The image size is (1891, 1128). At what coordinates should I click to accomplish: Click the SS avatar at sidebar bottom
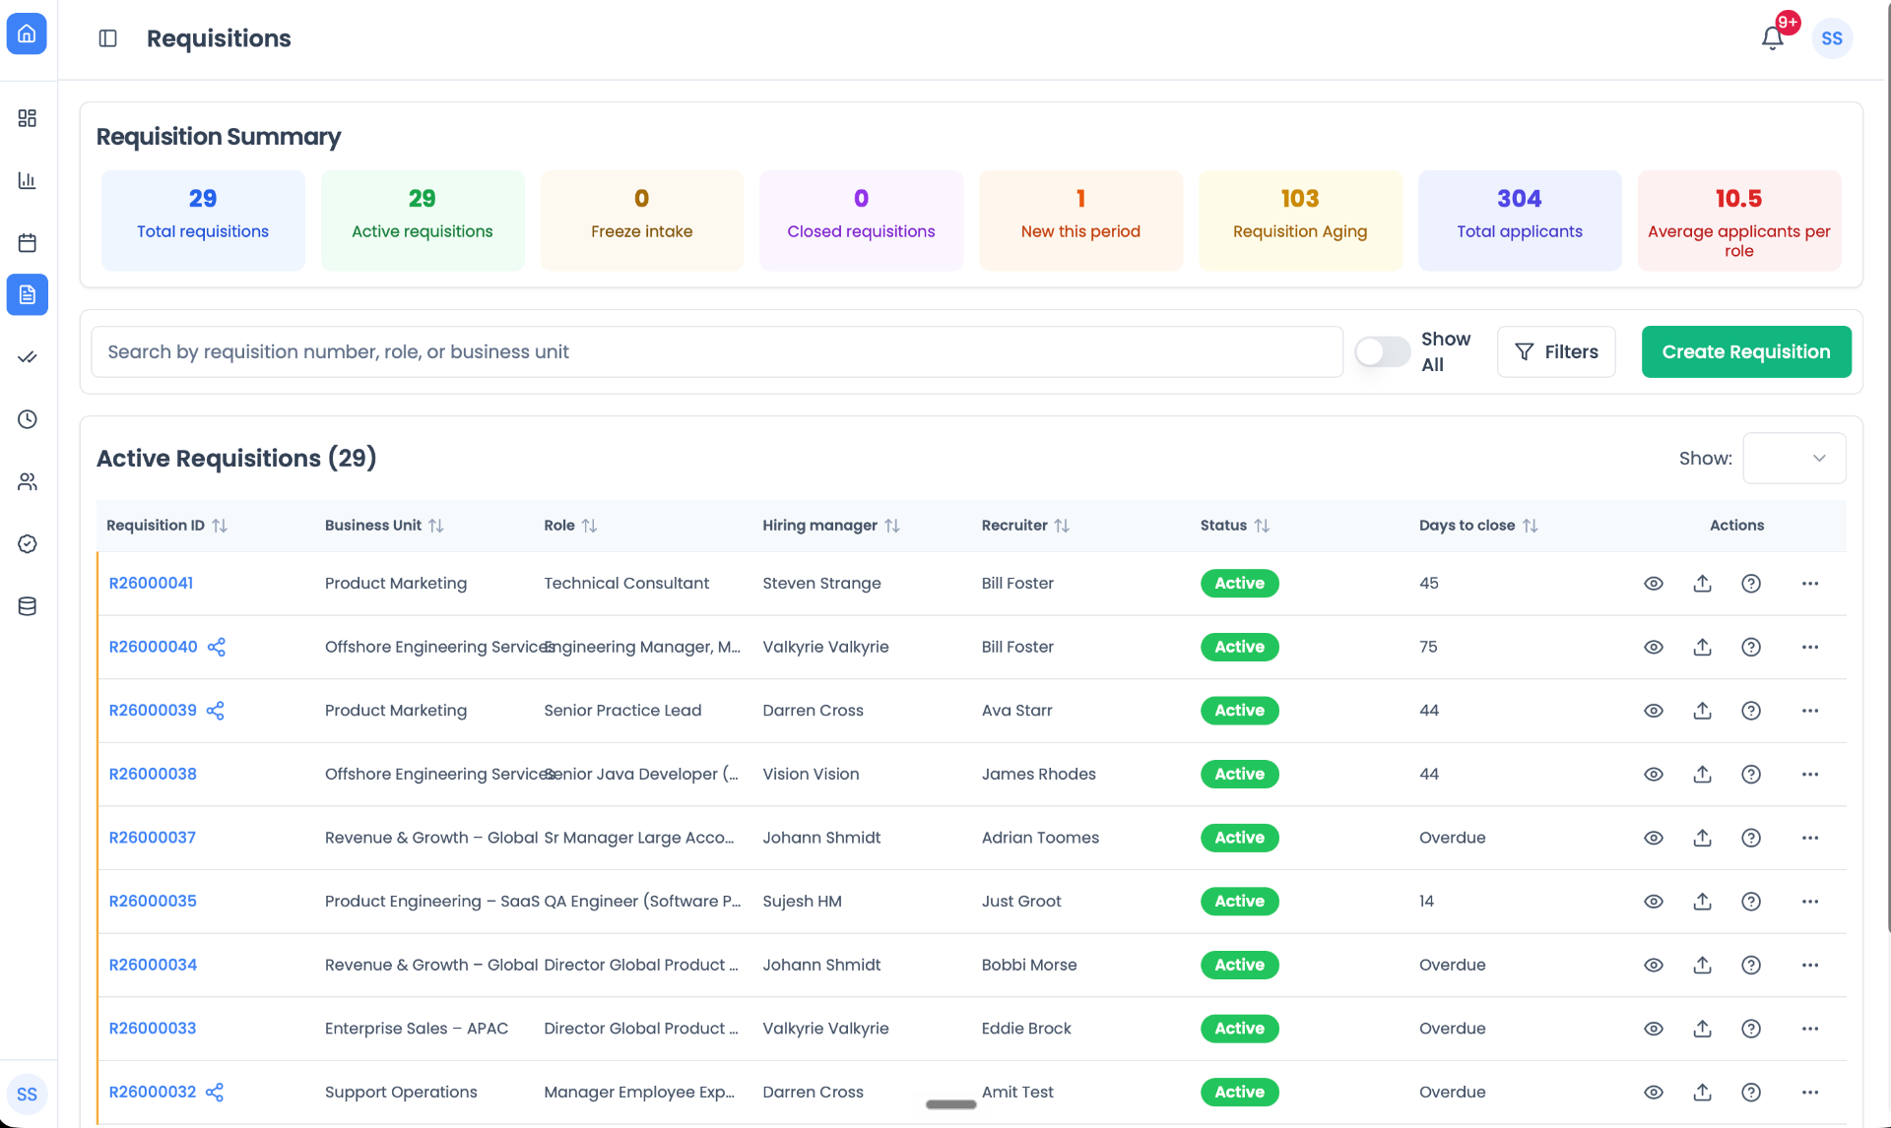pos(27,1095)
